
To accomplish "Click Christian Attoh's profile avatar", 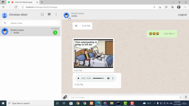I will pos(5,15).
